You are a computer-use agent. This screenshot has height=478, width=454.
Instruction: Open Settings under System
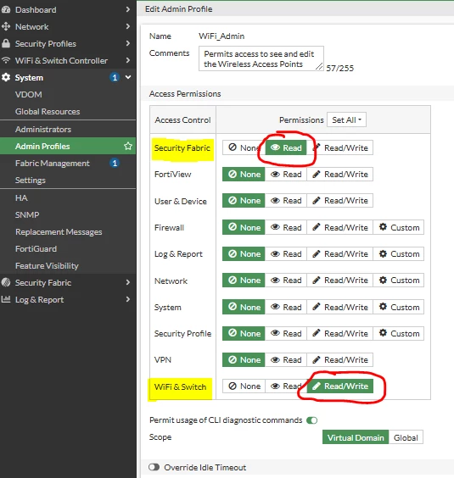coord(31,181)
